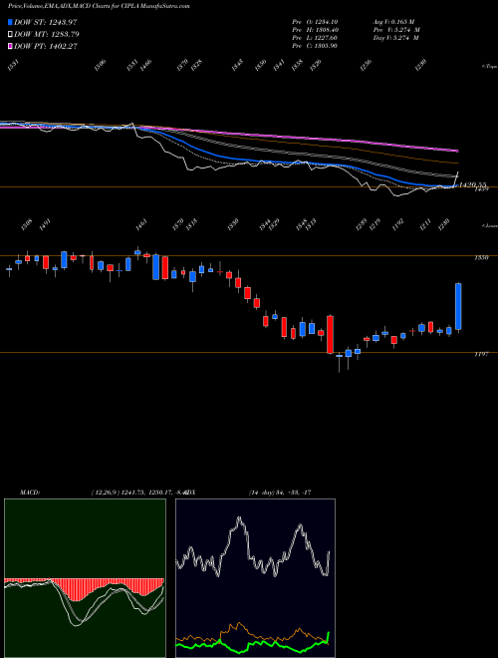Click the 'Pre H: 1308.40' high value
Image resolution: width=498 pixels, height=658 pixels.
click(315, 30)
